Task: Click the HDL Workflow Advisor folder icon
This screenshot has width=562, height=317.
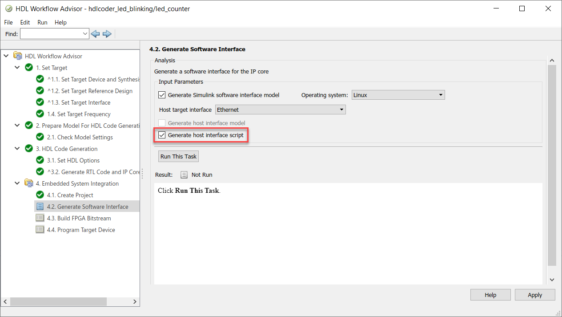Action: [18, 56]
